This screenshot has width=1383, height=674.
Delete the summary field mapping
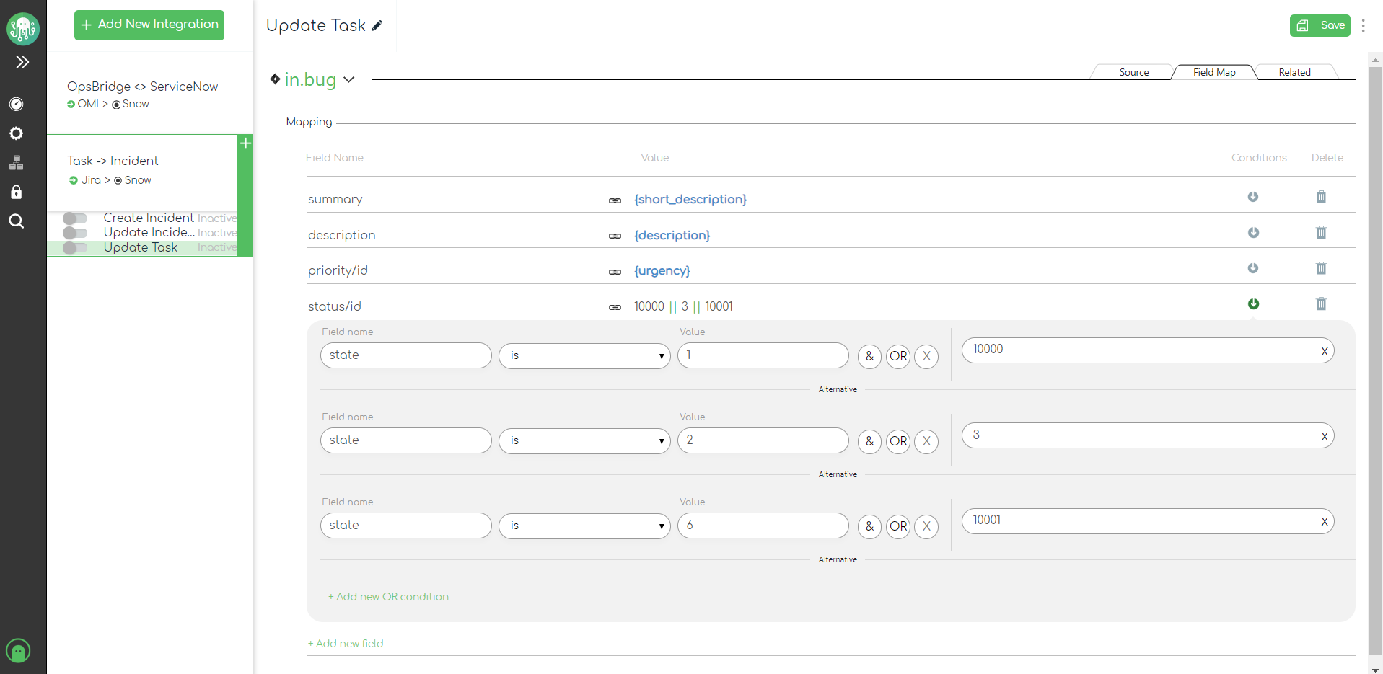tap(1320, 197)
